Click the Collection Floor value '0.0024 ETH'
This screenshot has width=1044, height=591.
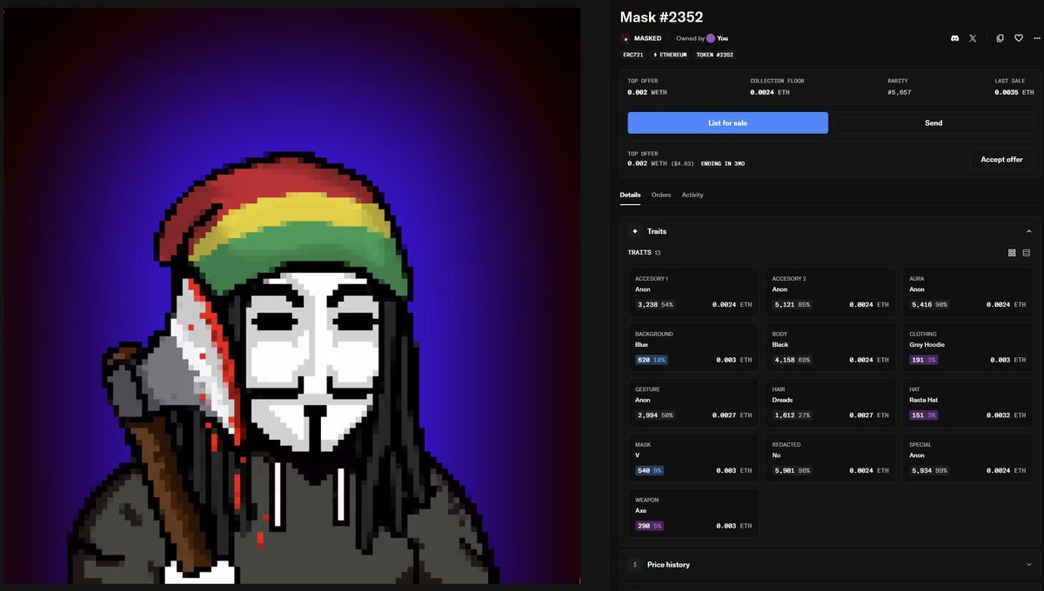coord(770,92)
